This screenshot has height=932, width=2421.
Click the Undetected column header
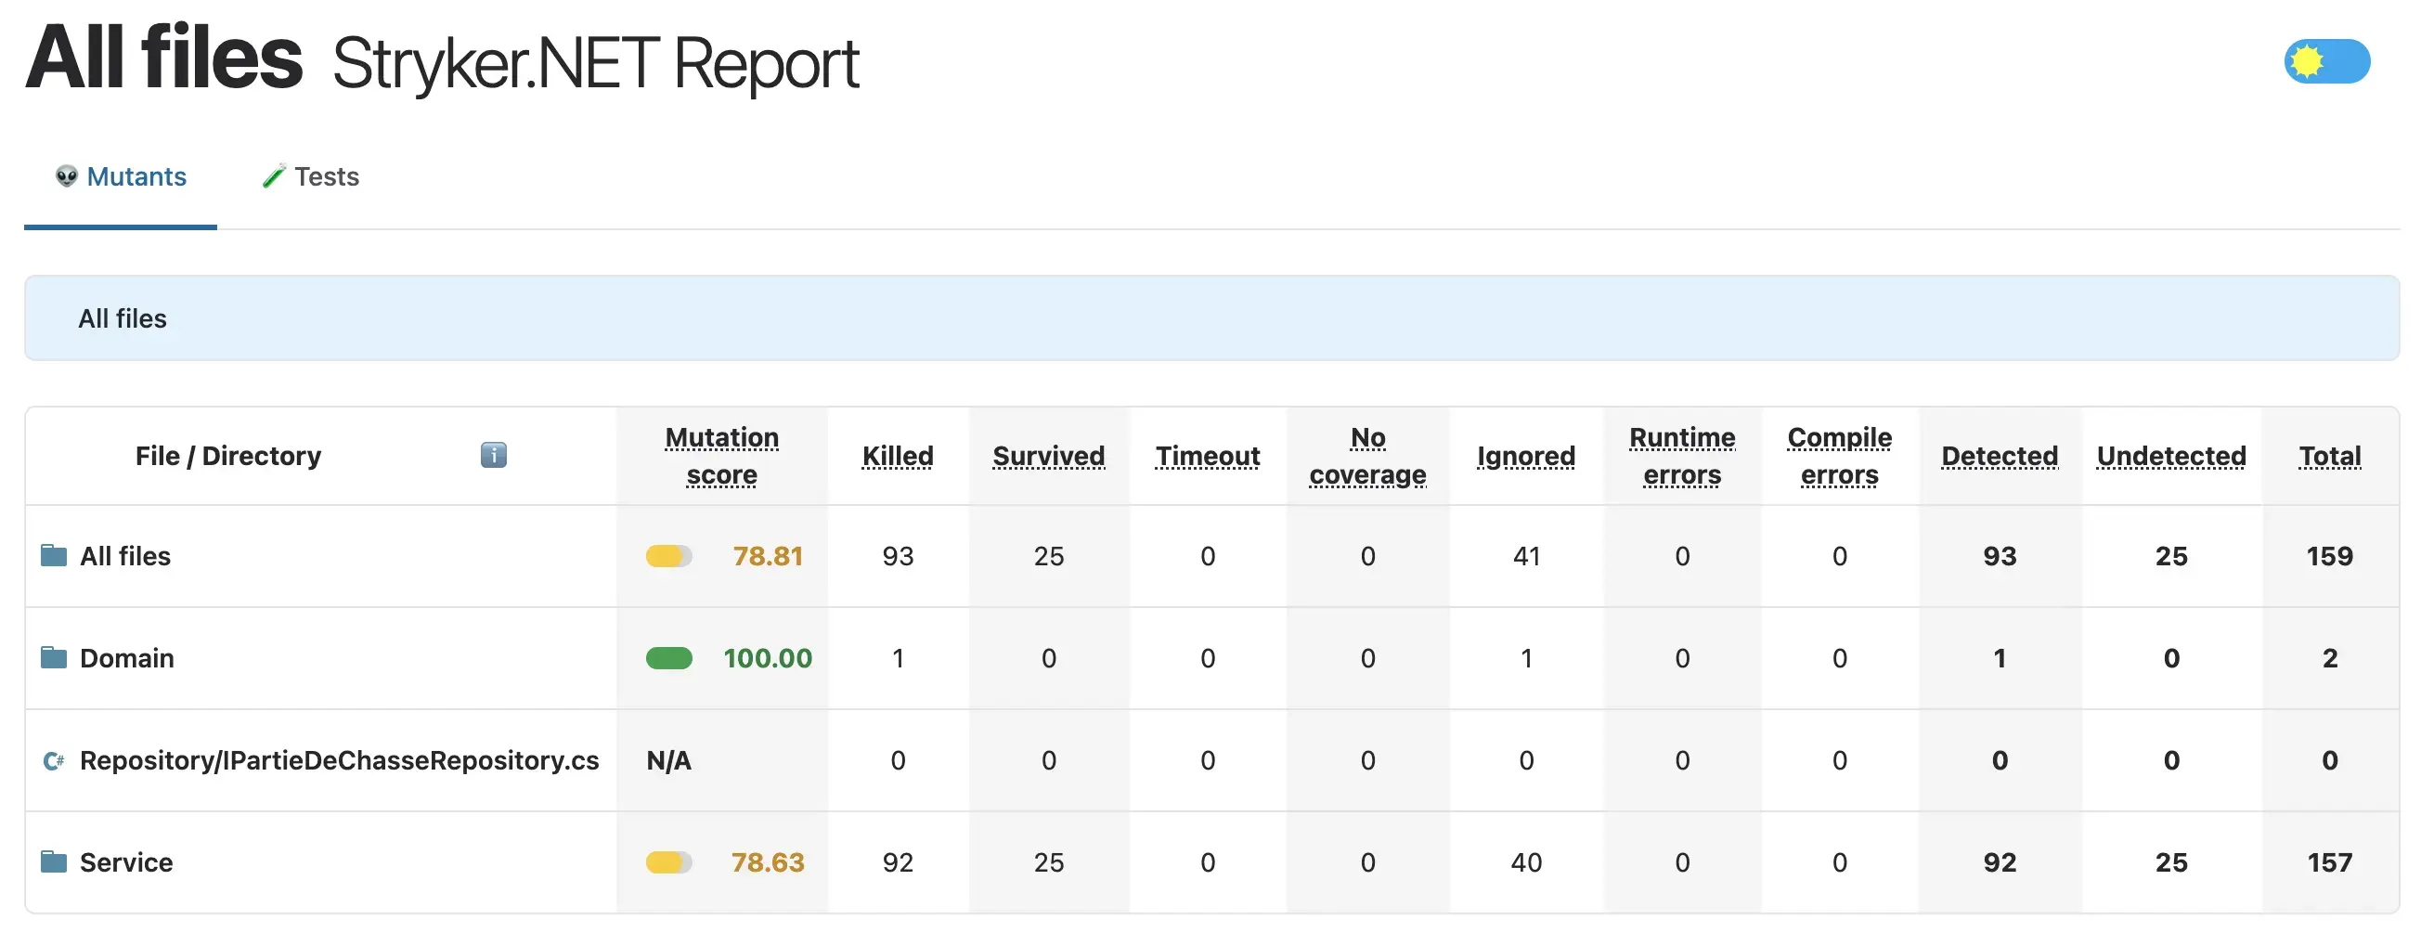click(2171, 456)
